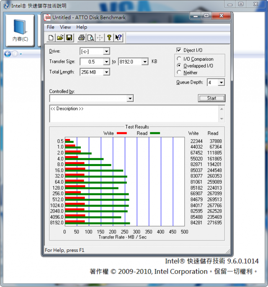This screenshot has height=287, width=268.
Task: Click the Start benchmark button
Action: tap(211, 98)
